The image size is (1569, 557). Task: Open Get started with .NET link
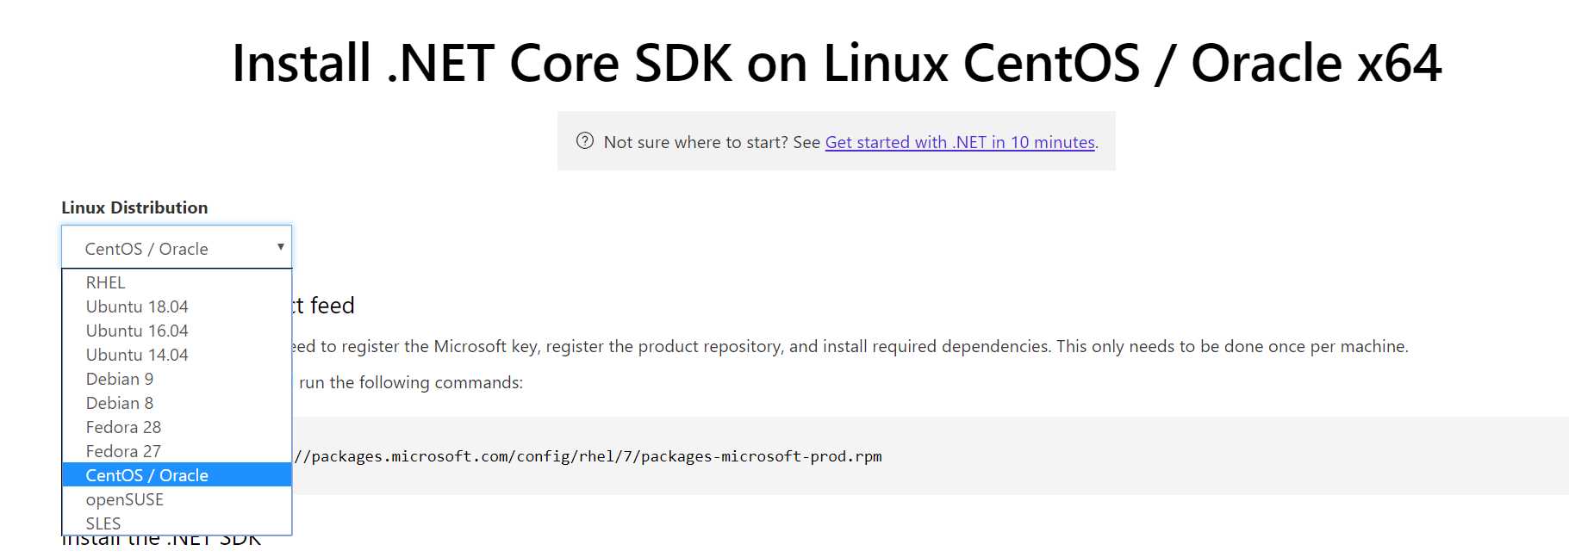click(x=960, y=142)
